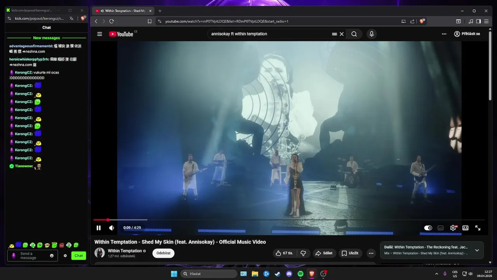Save the video with Uložit button
Image resolution: width=497 pixels, height=280 pixels.
pyautogui.click(x=350, y=253)
